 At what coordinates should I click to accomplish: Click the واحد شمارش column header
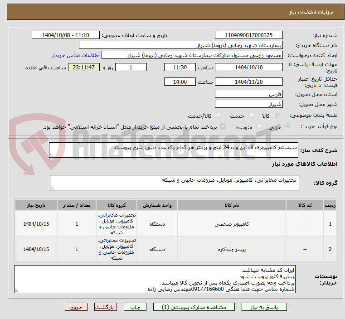pyautogui.click(x=157, y=205)
